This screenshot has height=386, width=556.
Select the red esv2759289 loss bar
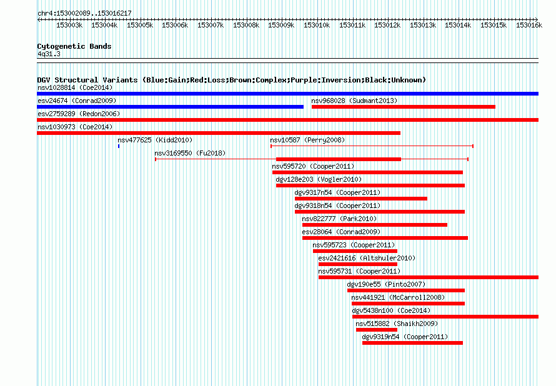pyautogui.click(x=287, y=120)
